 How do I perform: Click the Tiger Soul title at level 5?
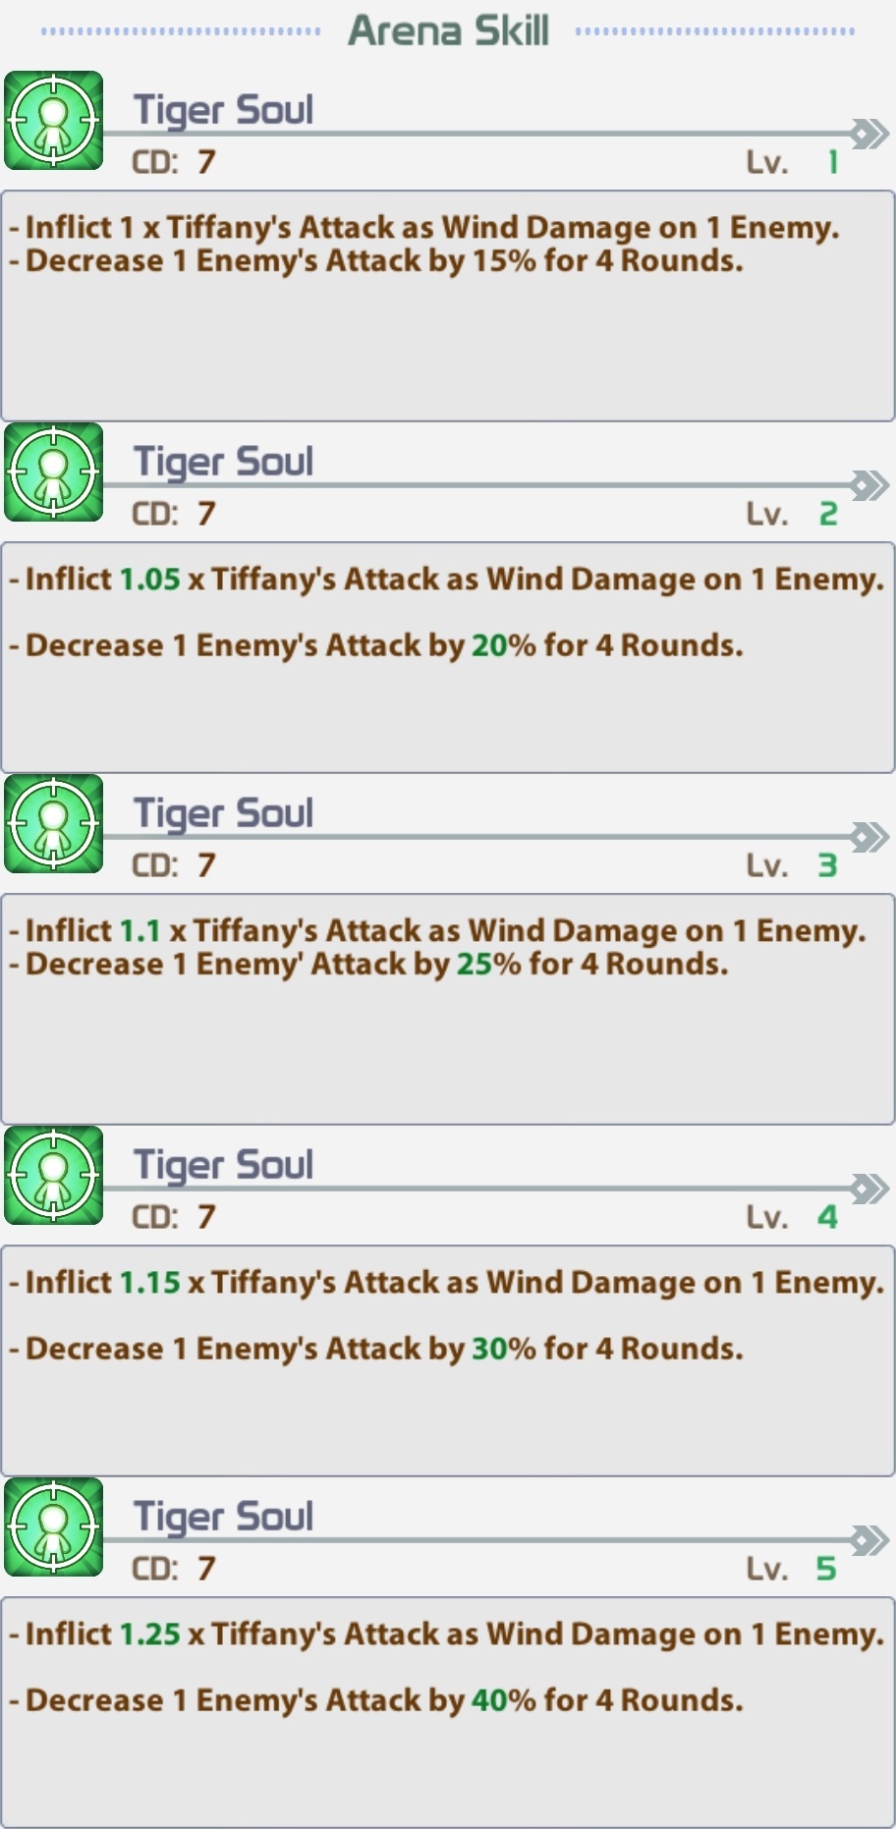point(223,1517)
